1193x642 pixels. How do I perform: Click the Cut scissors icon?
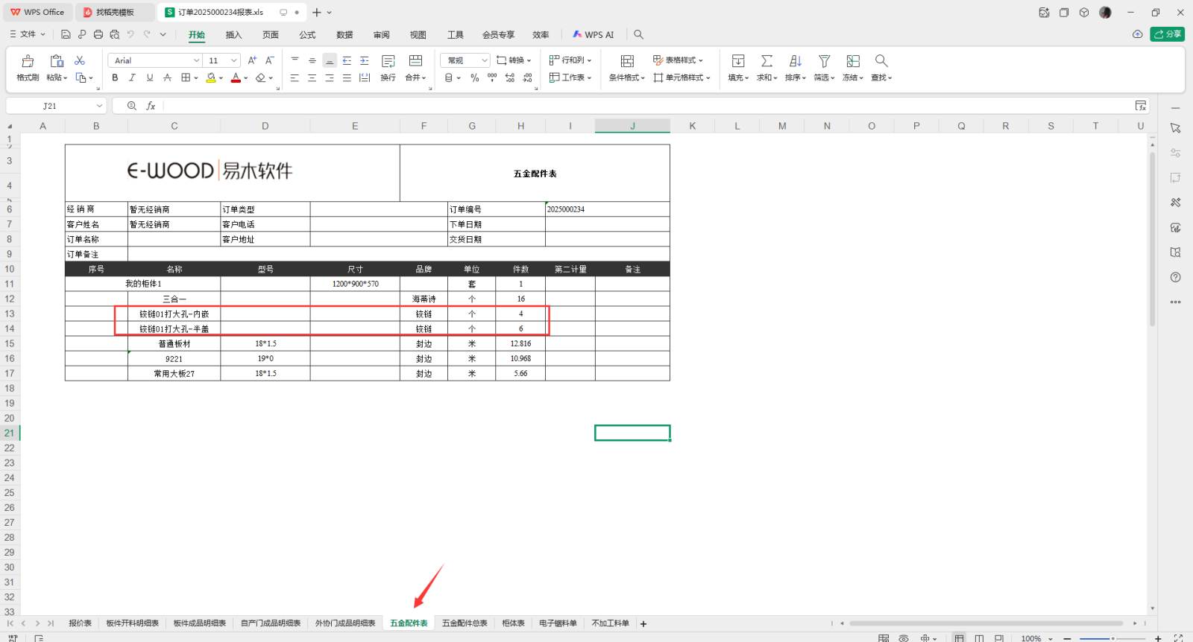tap(80, 60)
